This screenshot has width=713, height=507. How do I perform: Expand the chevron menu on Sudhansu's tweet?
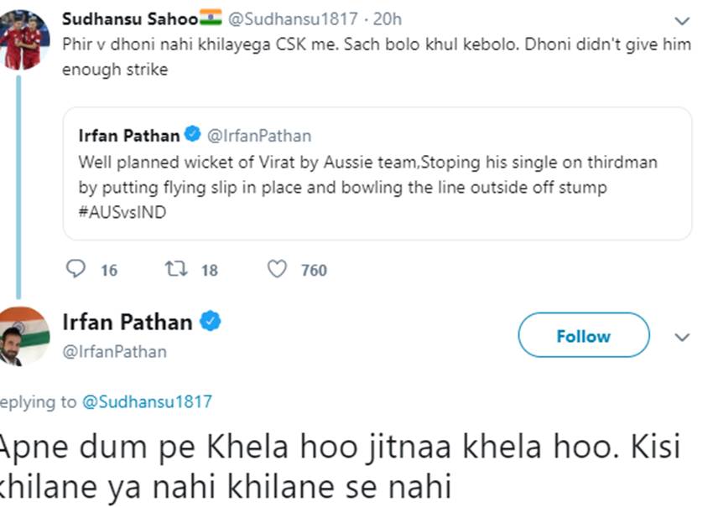(x=683, y=20)
